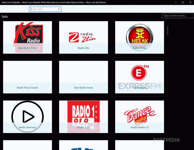Select the Radio Plus (Czech) tile
The image size is (194, 150).
click(27, 77)
